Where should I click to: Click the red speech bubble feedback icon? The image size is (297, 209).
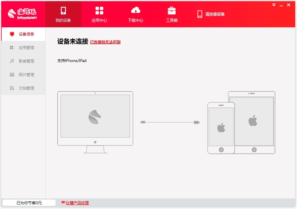pos(63,203)
